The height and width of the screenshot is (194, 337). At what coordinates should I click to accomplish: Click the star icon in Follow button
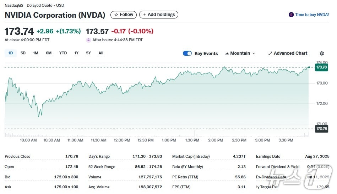tap(116, 15)
